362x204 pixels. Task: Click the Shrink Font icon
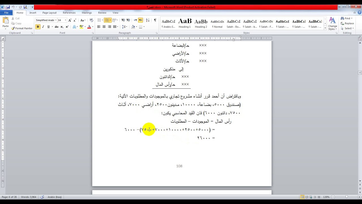[x=75, y=20]
